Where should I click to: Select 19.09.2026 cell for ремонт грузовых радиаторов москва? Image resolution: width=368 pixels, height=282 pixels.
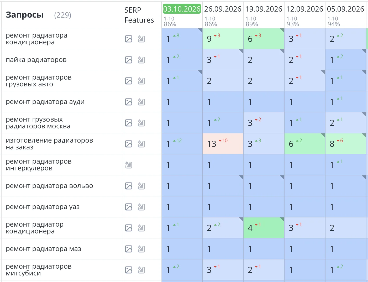[x=264, y=123]
